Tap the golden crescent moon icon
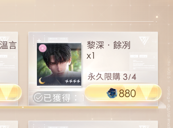This screenshot has height=128, width=173. coord(42,81)
